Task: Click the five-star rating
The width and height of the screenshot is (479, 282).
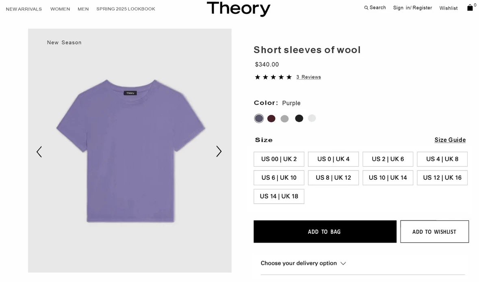Action: coord(273,77)
